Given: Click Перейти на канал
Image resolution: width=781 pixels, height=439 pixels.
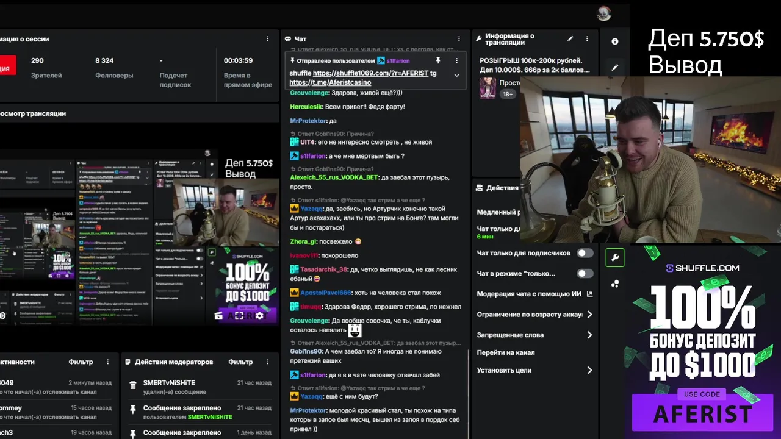Looking at the screenshot, I should (506, 352).
